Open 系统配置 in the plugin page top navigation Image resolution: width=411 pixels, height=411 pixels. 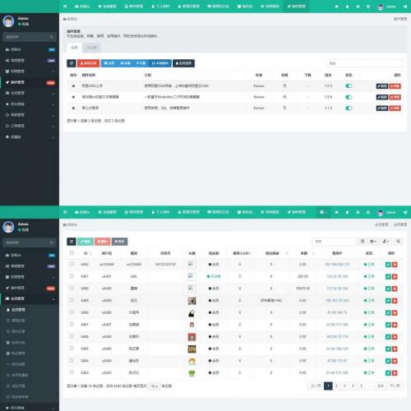coord(107,6)
